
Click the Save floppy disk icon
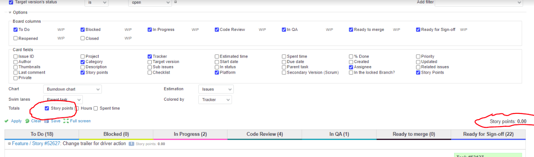(x=47, y=121)
